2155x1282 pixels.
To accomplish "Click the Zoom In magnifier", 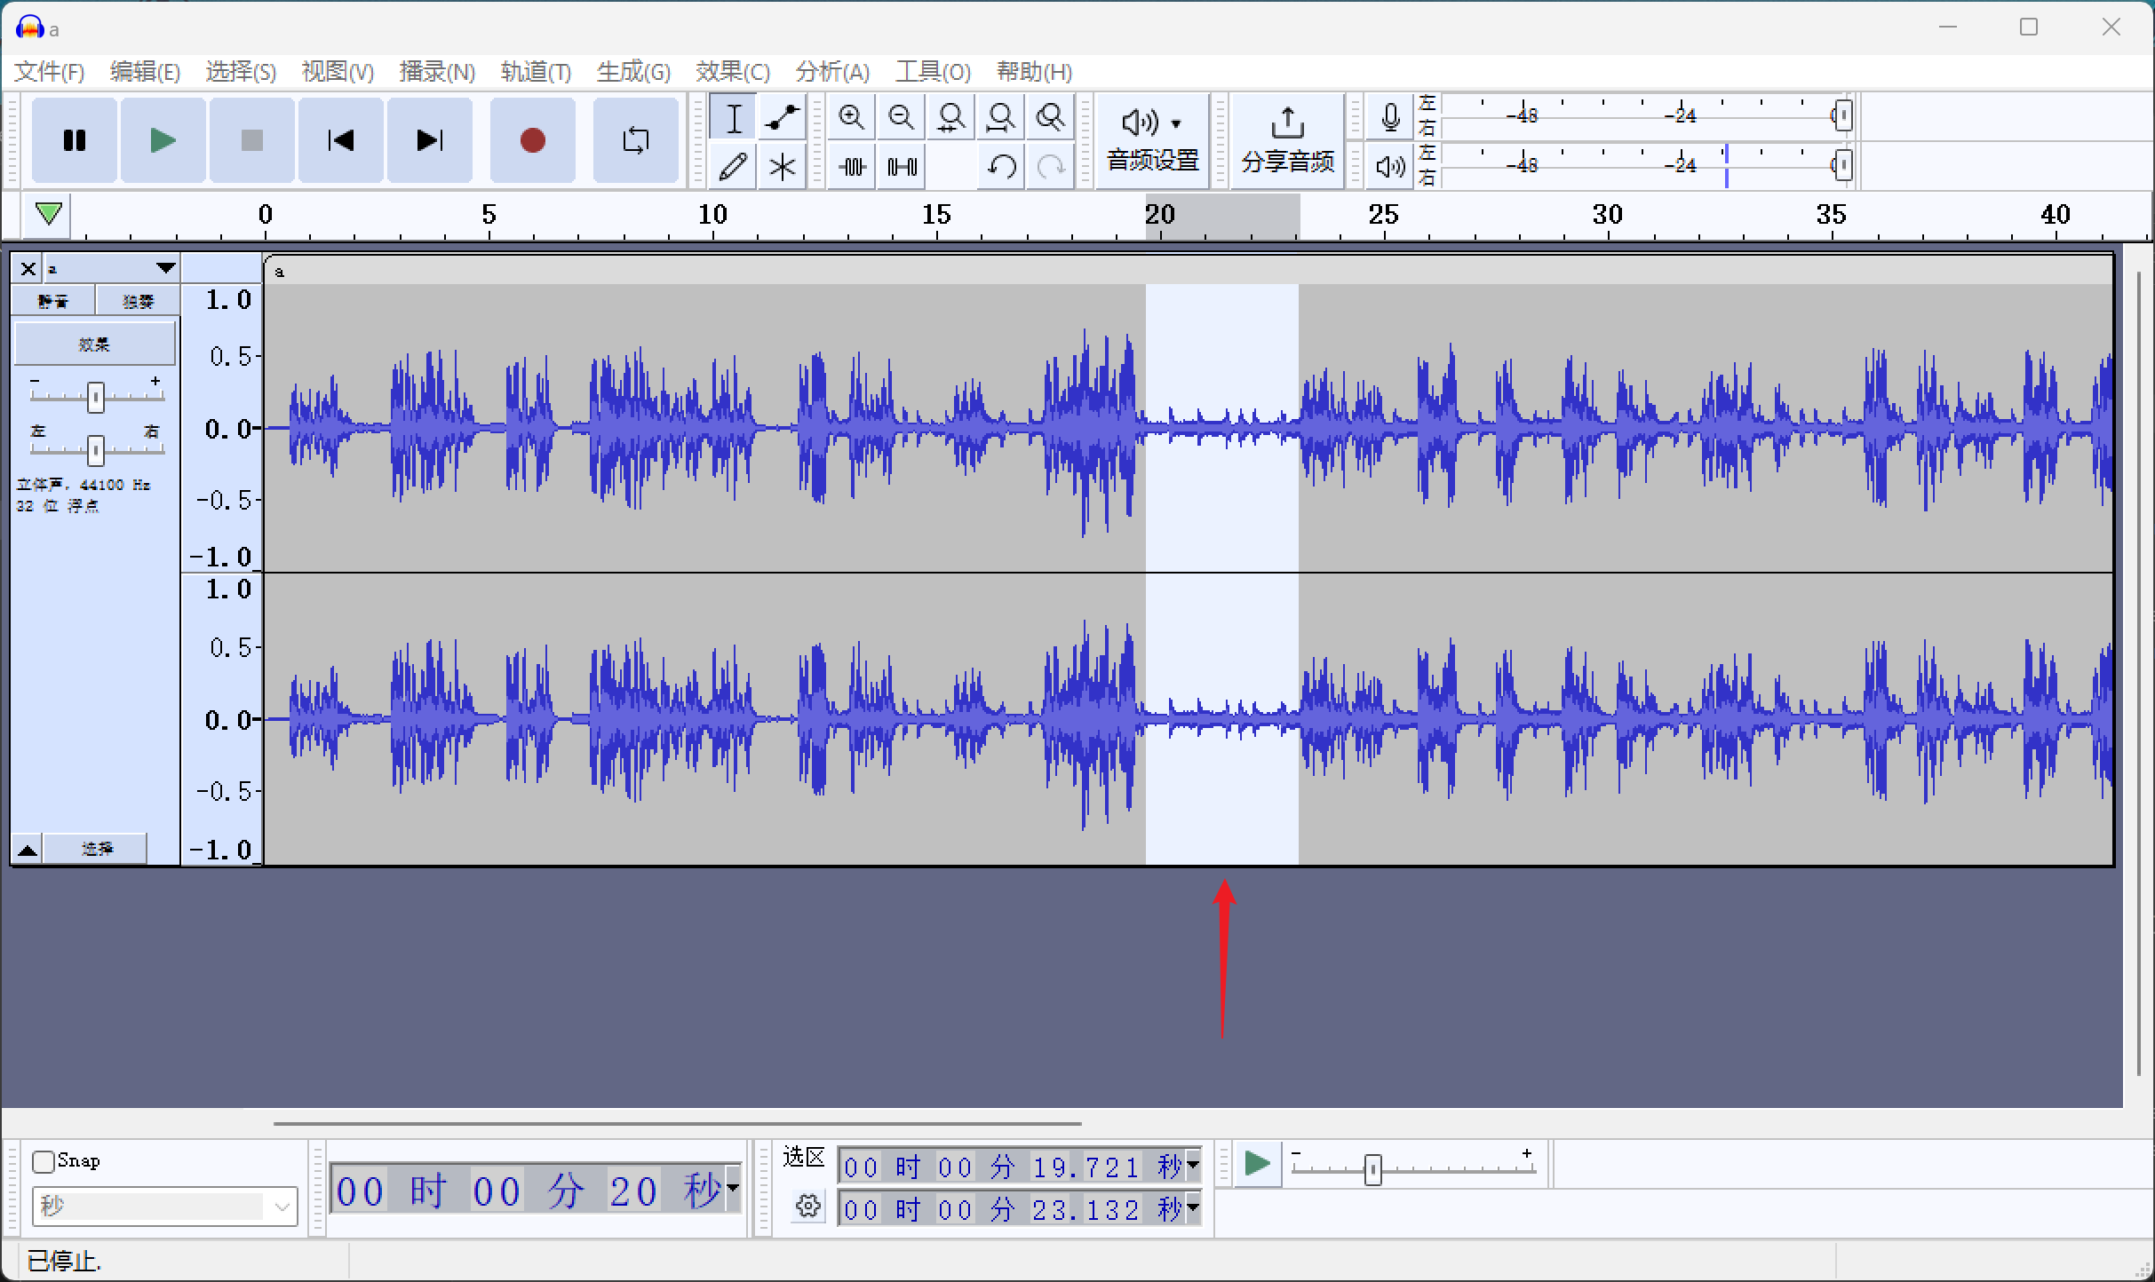I will (x=852, y=117).
